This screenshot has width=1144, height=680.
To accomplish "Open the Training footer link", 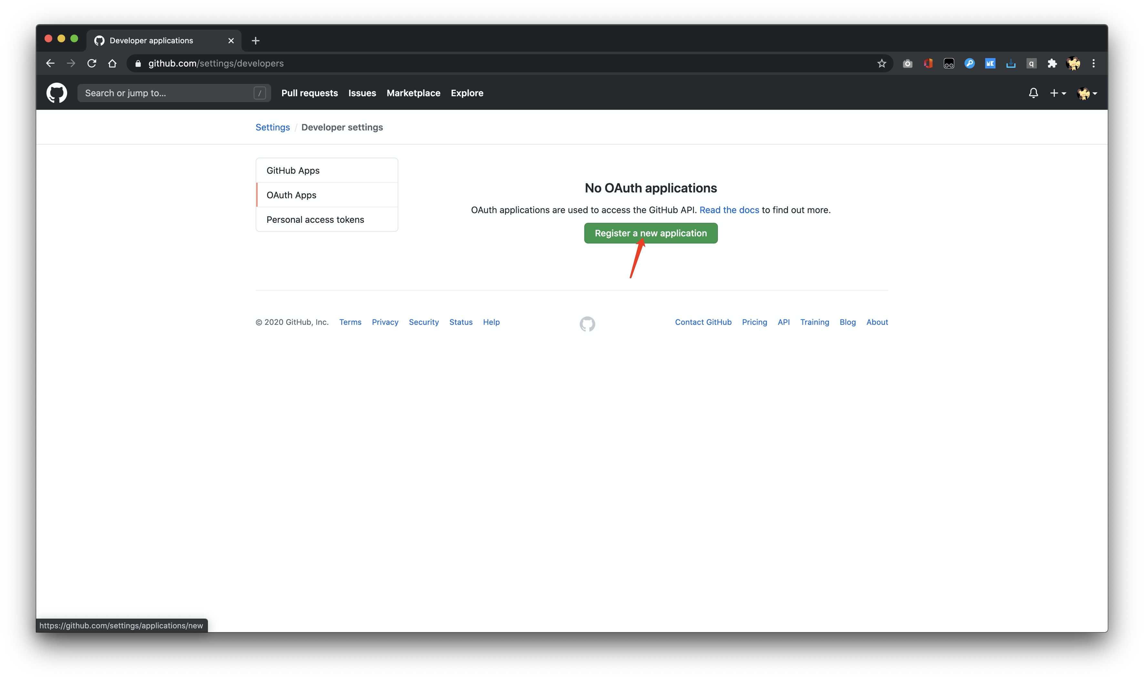I will coord(814,322).
